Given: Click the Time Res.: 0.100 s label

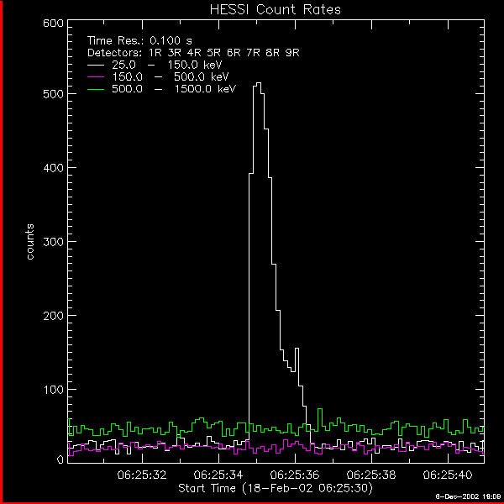Looking at the screenshot, I should (x=139, y=40).
